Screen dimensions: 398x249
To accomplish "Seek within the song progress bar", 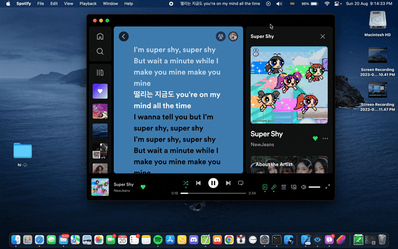I will [x=213, y=193].
